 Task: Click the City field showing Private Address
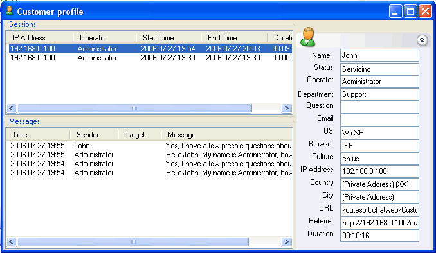click(x=379, y=197)
